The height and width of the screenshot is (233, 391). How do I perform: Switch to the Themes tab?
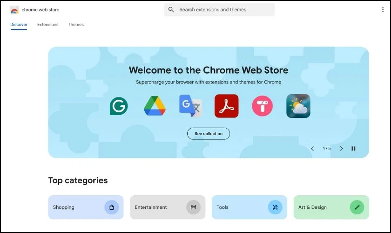pos(76,25)
